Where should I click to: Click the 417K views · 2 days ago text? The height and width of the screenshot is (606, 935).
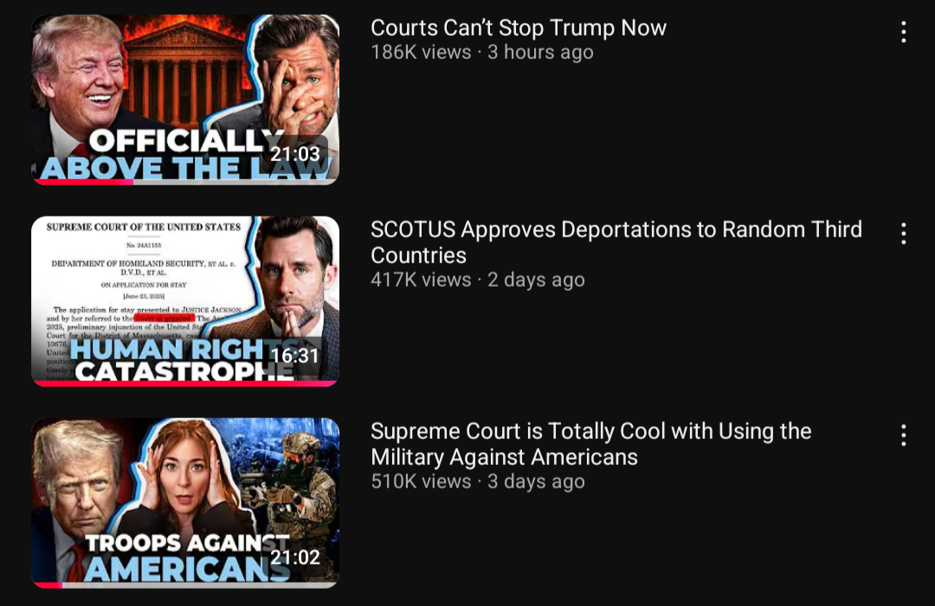tap(478, 280)
